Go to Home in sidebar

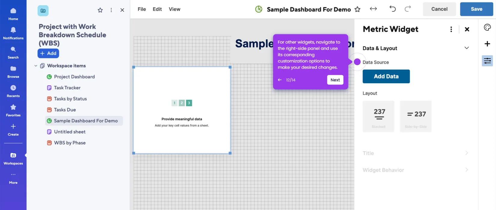[13, 14]
